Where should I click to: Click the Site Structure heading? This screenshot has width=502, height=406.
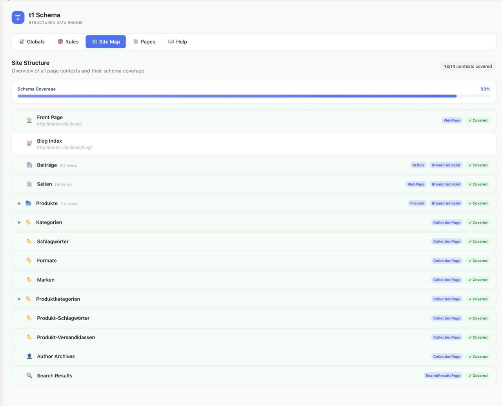(x=31, y=63)
